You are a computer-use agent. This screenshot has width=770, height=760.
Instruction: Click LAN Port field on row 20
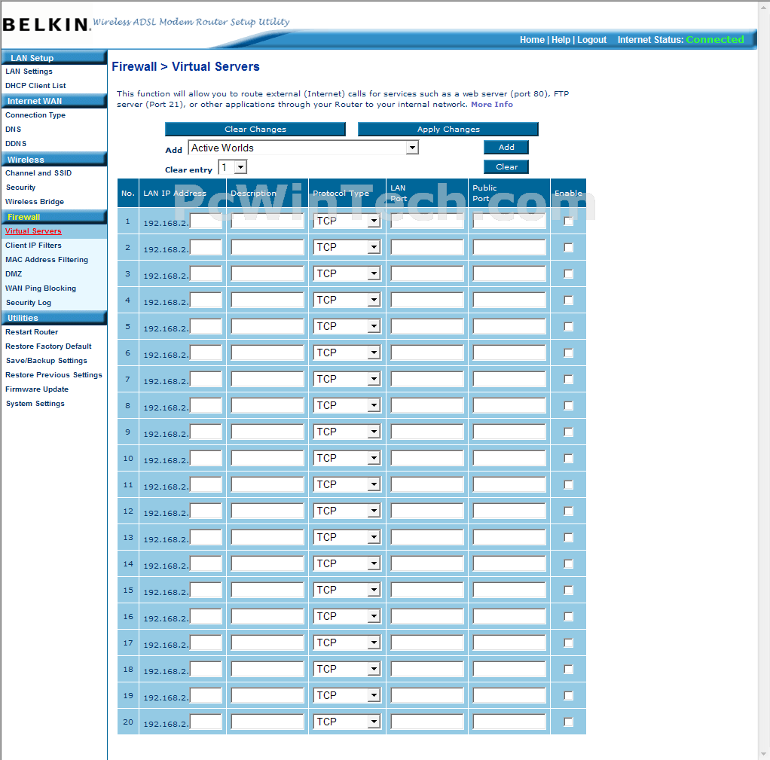coord(428,722)
